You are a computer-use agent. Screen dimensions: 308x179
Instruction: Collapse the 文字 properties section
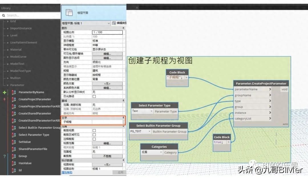[x=123, y=118]
